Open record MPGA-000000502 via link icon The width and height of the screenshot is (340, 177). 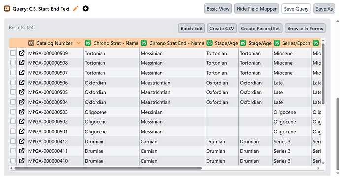click(x=22, y=121)
